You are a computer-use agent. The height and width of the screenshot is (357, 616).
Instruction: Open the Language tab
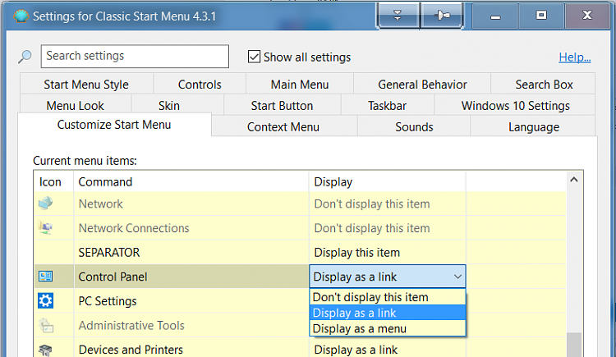pos(534,127)
